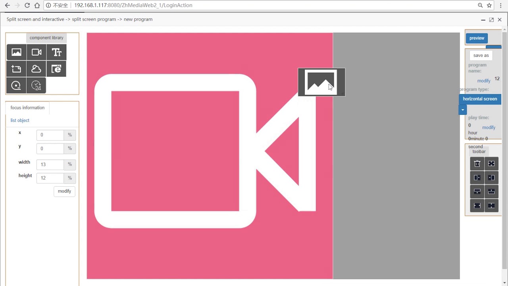Viewport: 508px width, 286px height.
Task: Open the browser zoom magnifier icon
Action: pyautogui.click(x=480, y=5)
